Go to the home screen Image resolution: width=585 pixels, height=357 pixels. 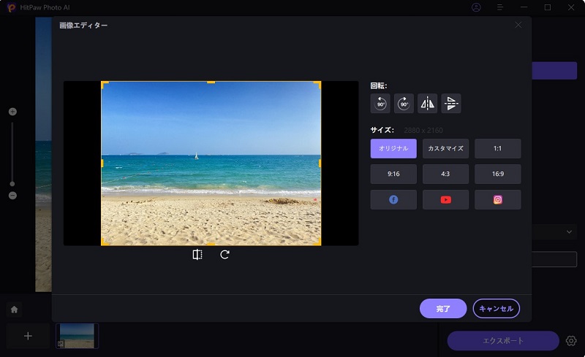click(x=14, y=310)
